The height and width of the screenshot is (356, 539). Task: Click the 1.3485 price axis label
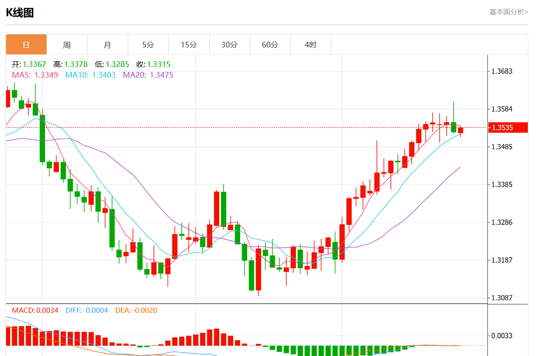[501, 147]
